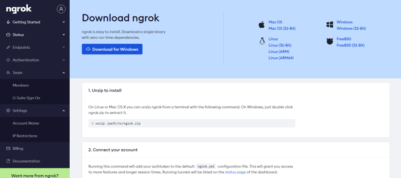Viewport: 401px width, 178px height.
Task: Click cloud icon on Download button
Action: click(x=88, y=49)
